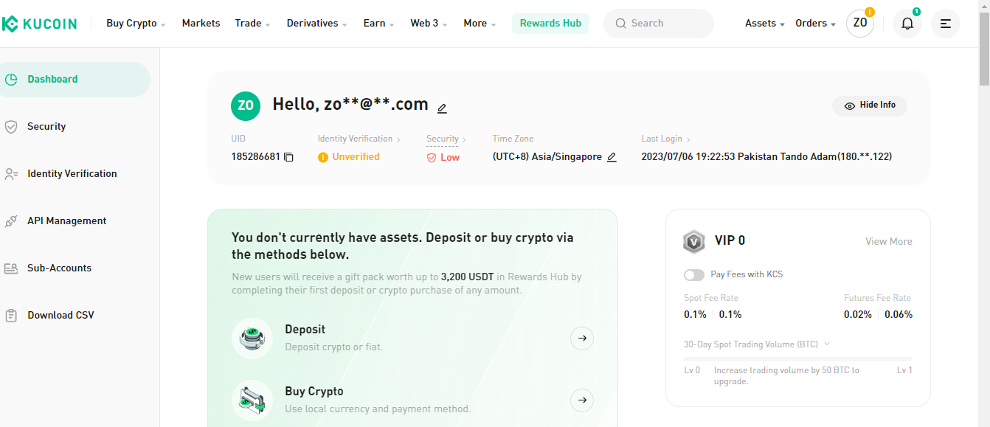
Task: Open the hamburger menu icon in the header
Action: coord(946,24)
